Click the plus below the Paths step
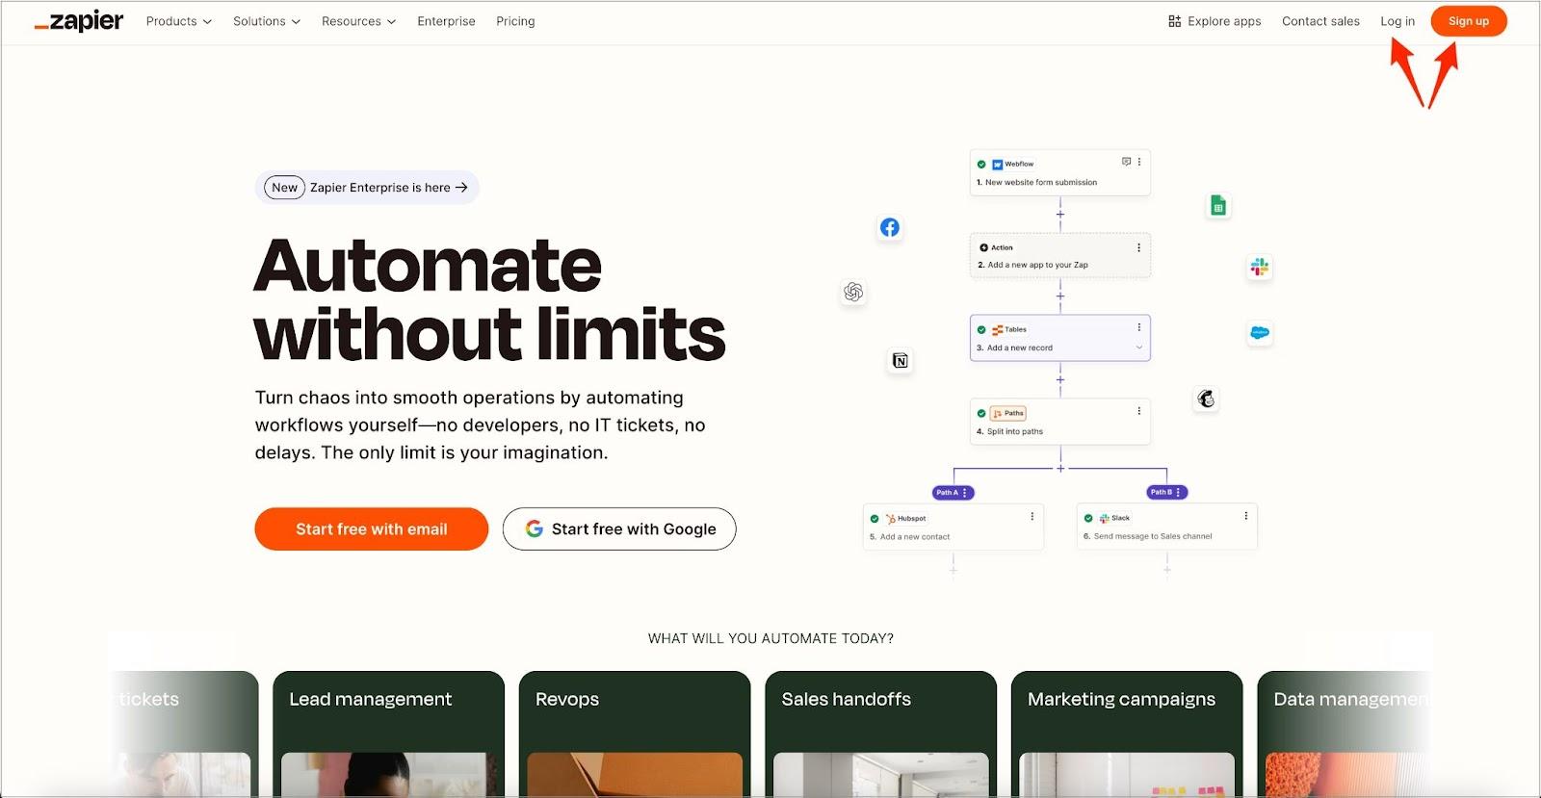This screenshot has height=798, width=1541. (1060, 469)
